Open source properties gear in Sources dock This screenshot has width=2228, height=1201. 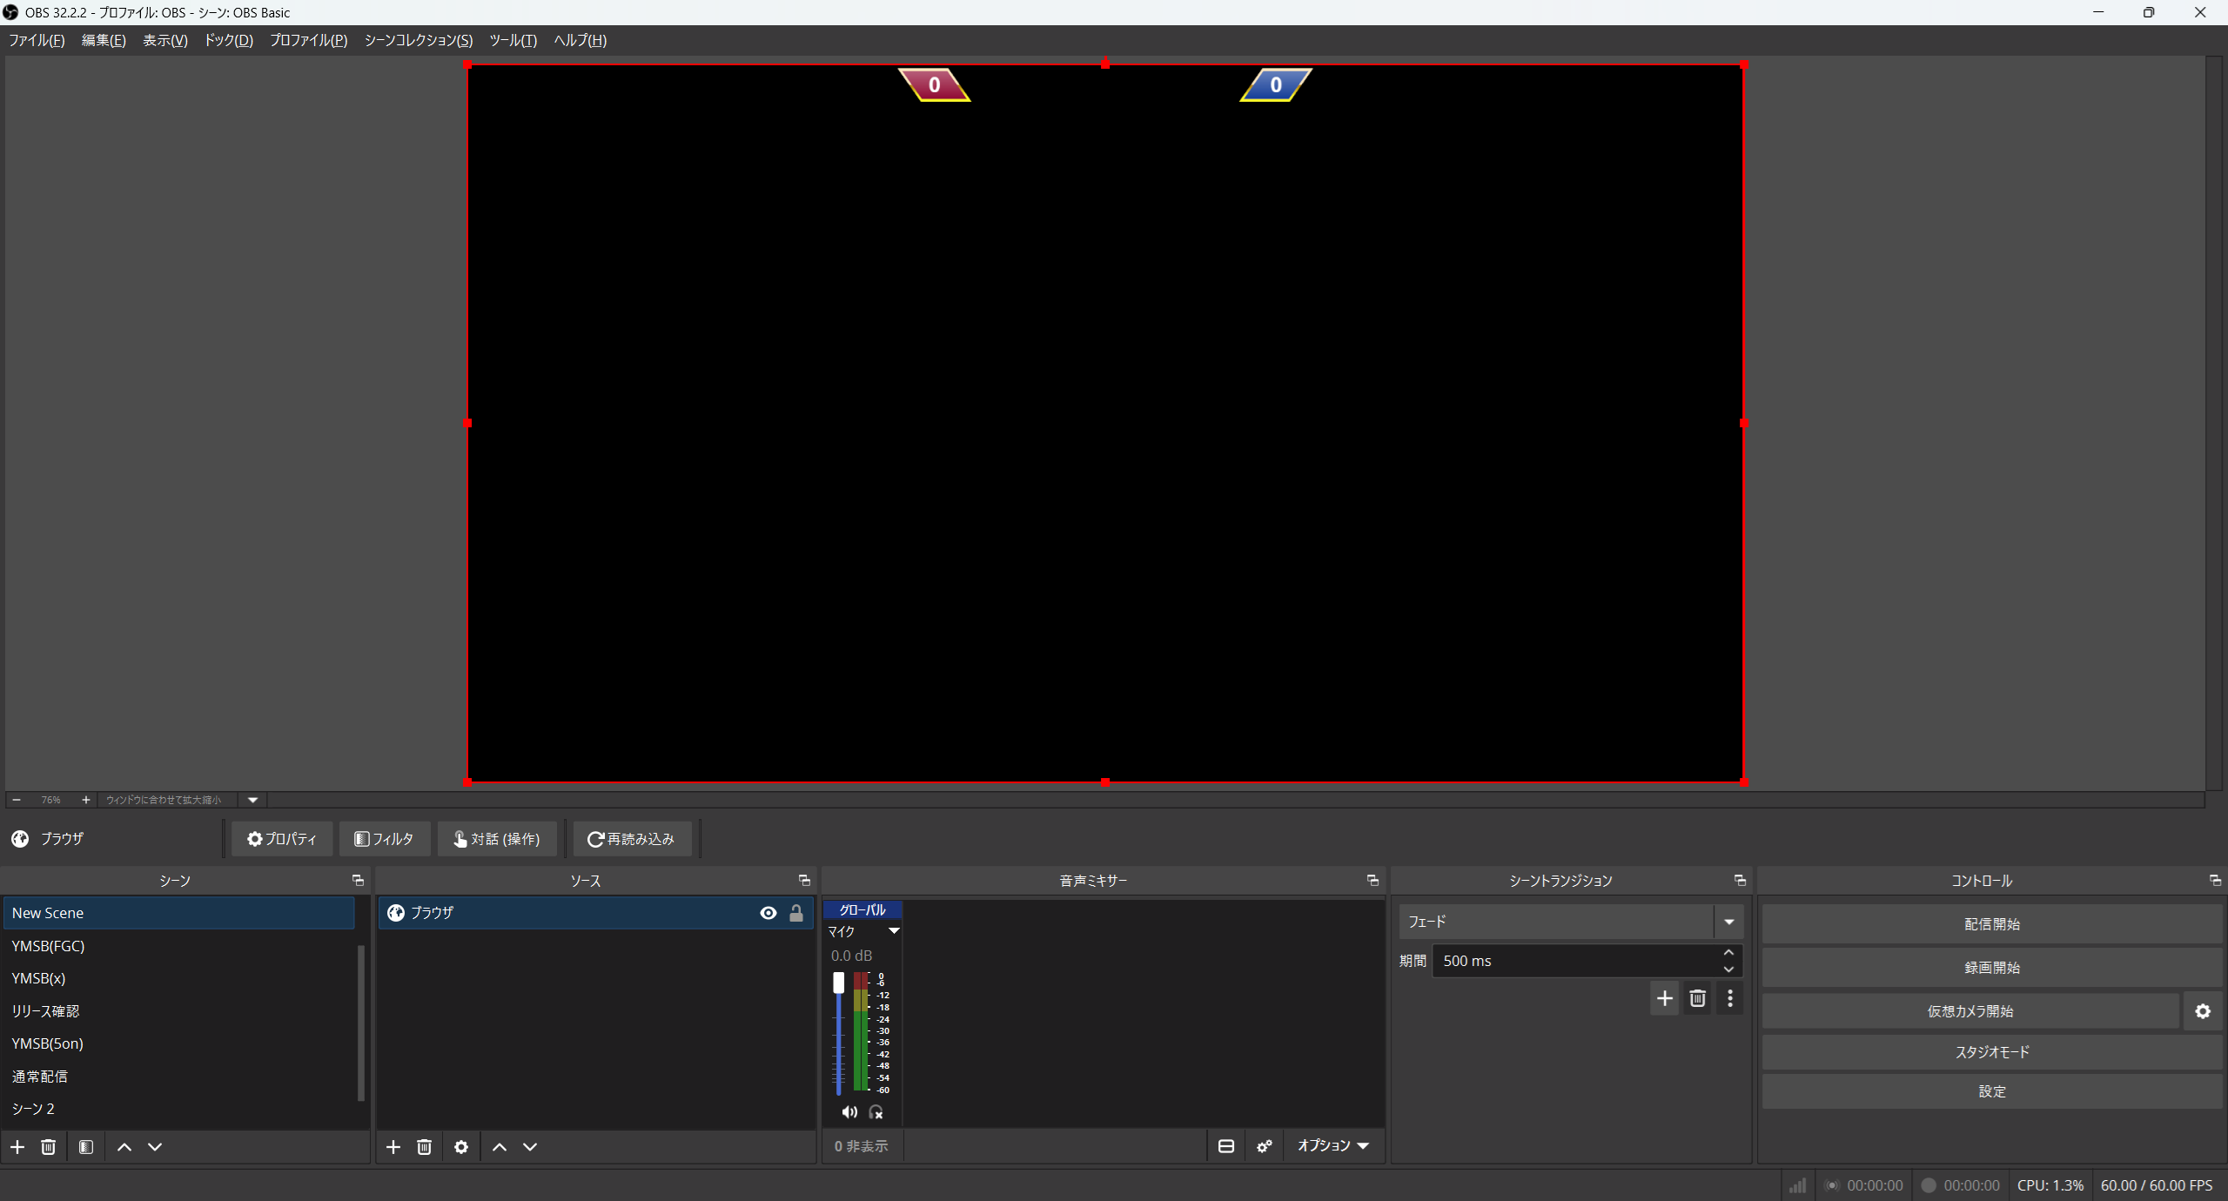pyautogui.click(x=461, y=1147)
